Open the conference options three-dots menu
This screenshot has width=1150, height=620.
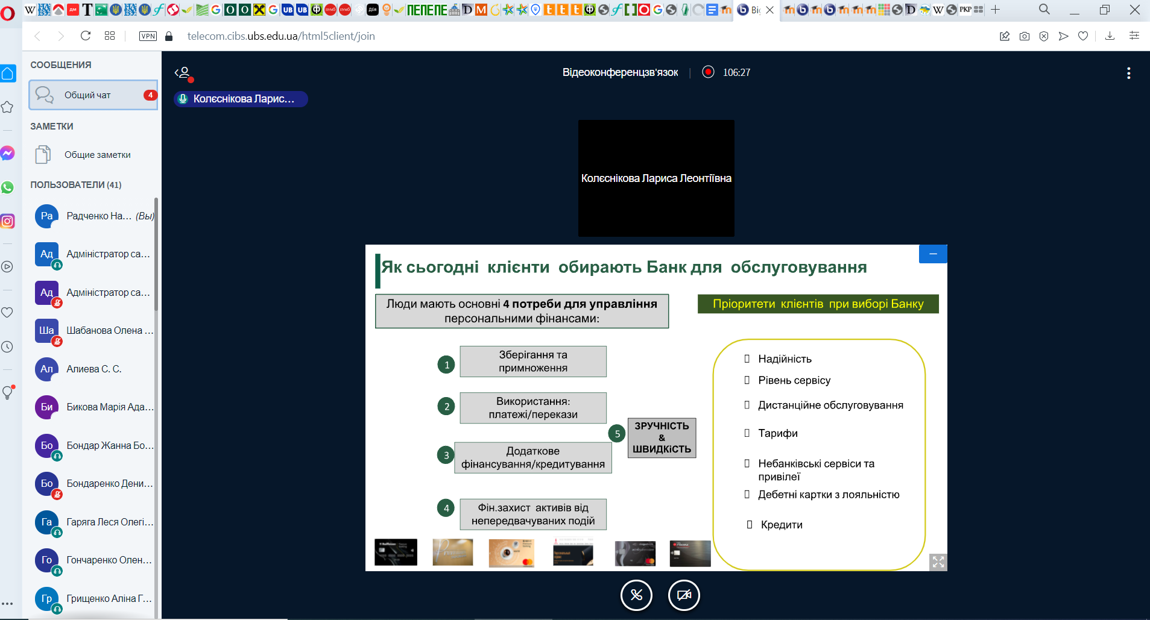tap(1128, 73)
